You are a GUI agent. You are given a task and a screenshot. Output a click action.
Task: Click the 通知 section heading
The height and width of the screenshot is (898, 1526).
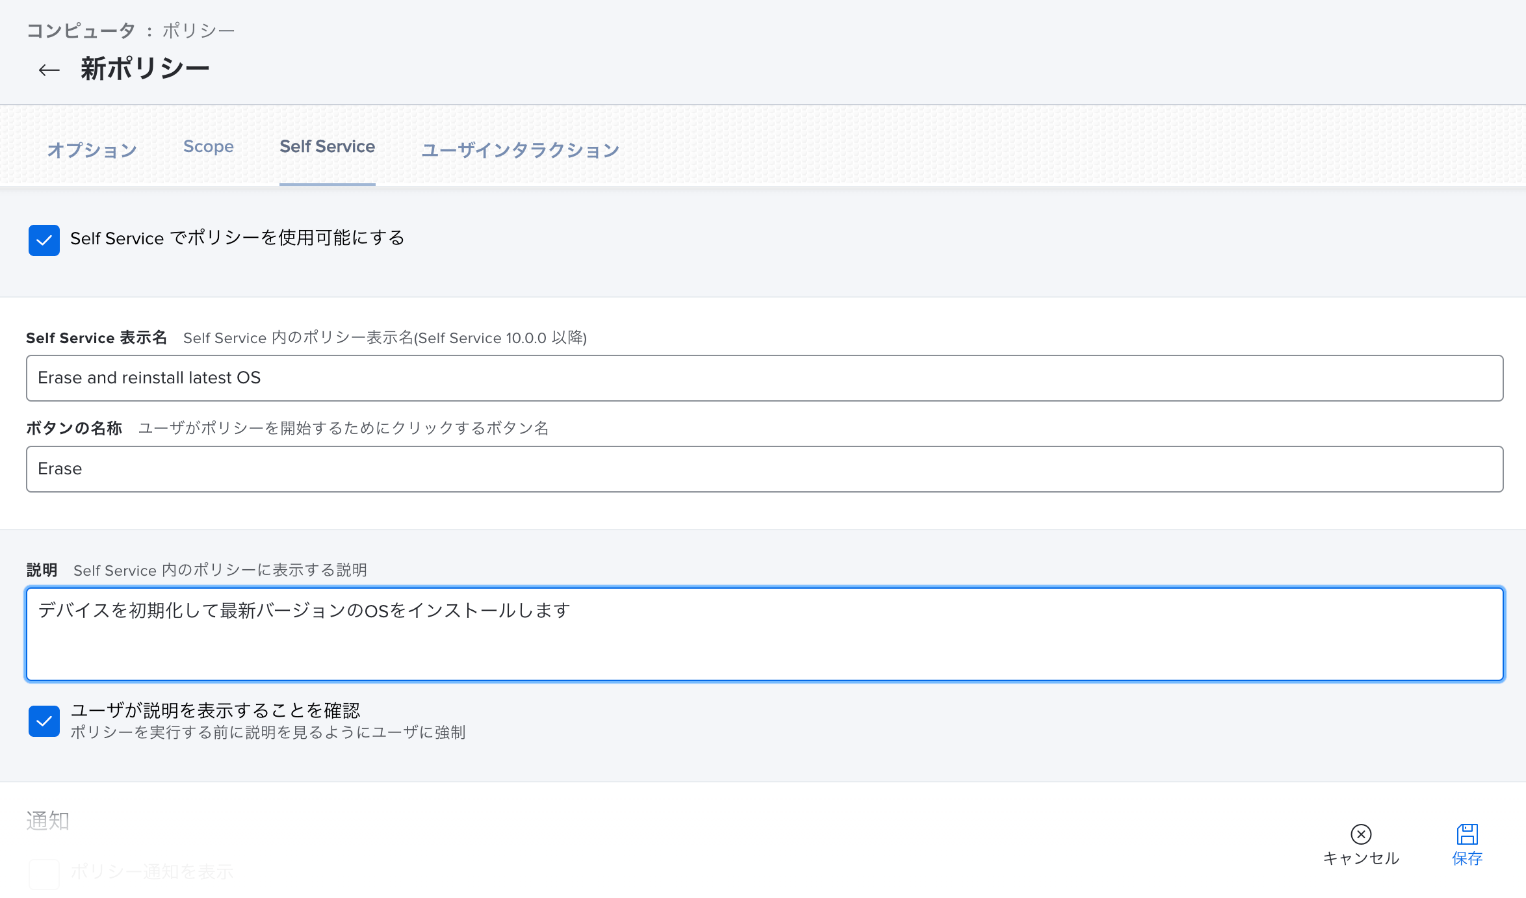tap(47, 821)
